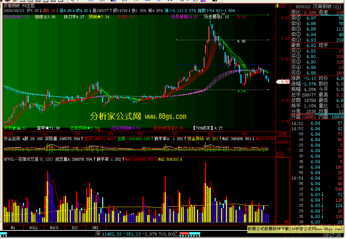Viewport: 346px width, 239px height.
Task: Click the 19:27:18 clock in status bar
Action: [332, 235]
